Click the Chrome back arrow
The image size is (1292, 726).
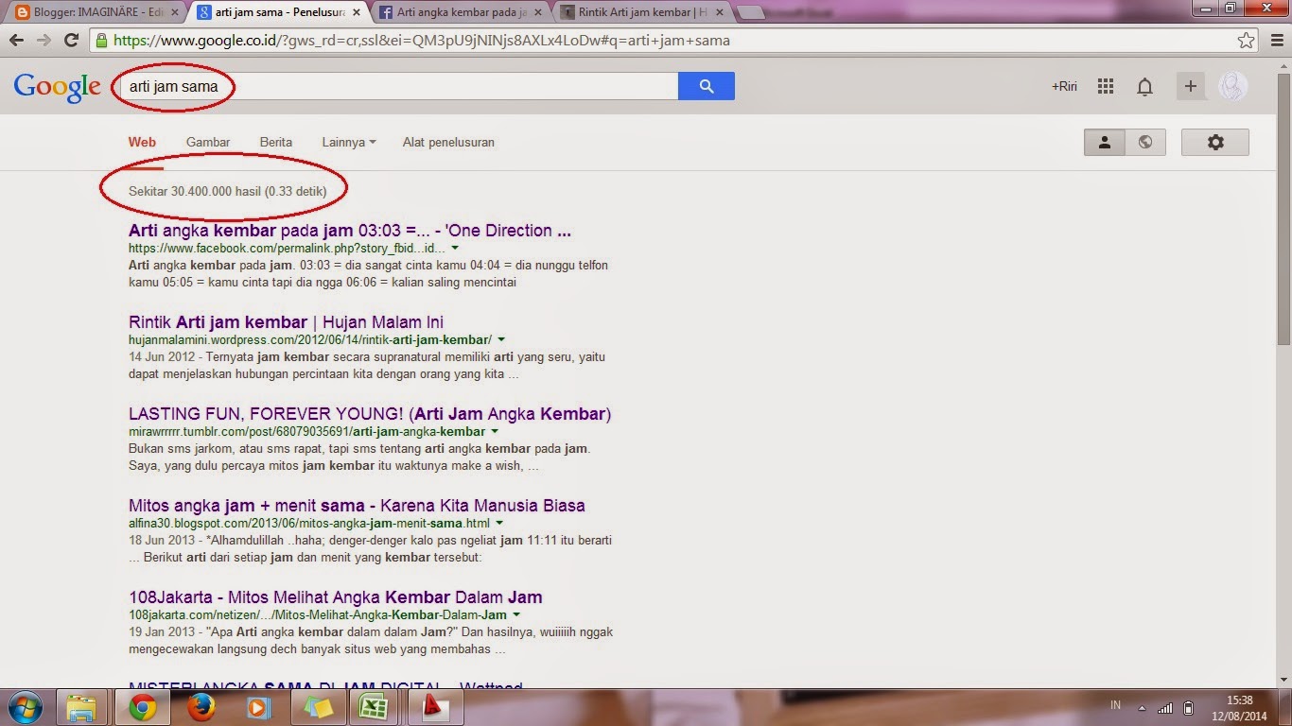(17, 41)
